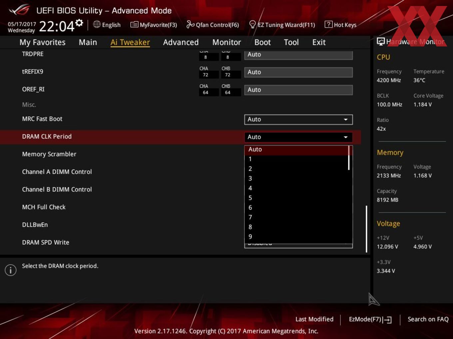Click the tREFIX9 Auto input field
Viewport: 453px width, 339px height.
coord(298,72)
